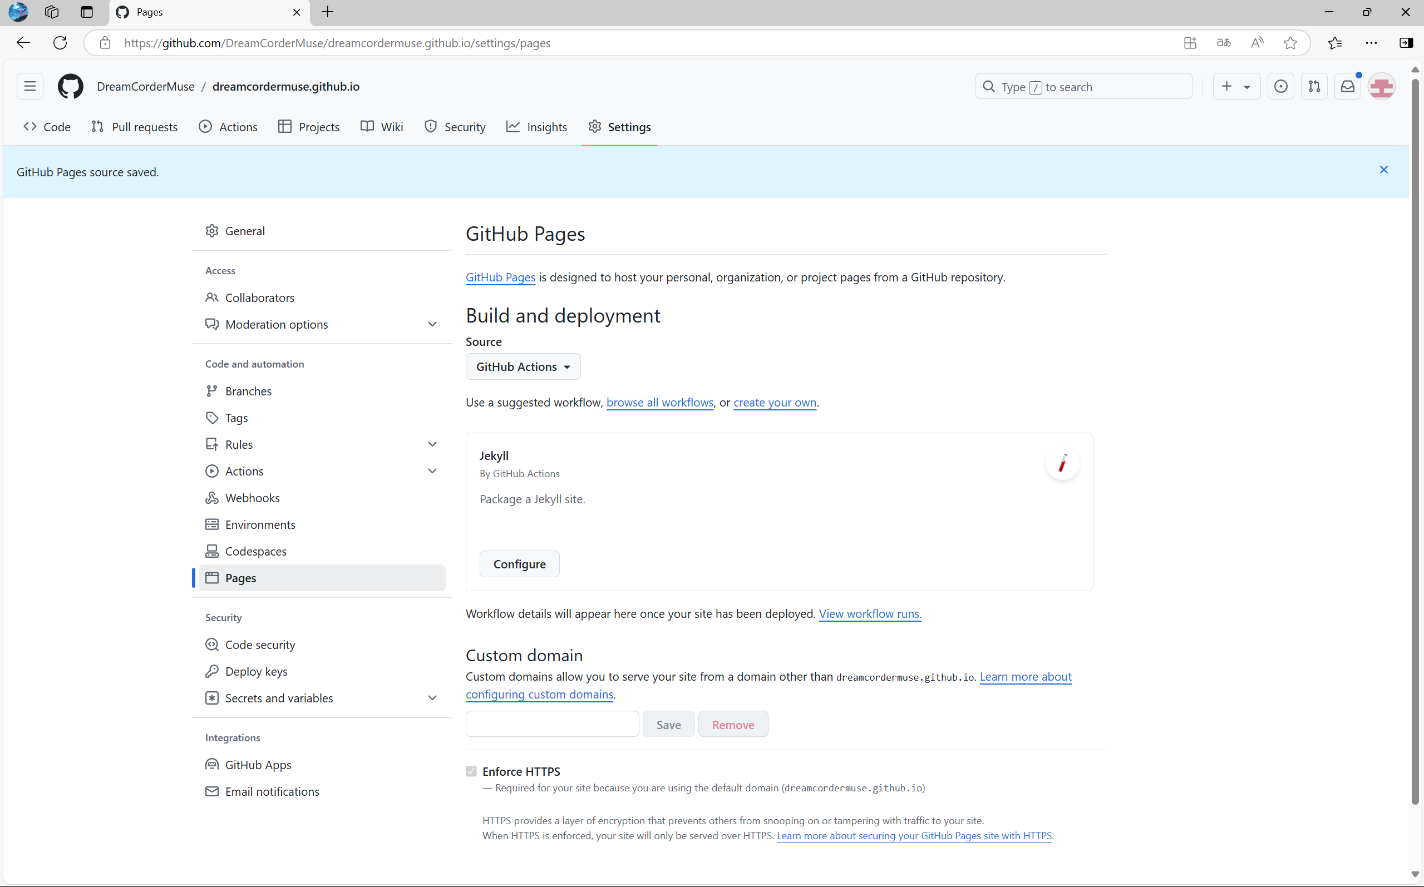1424x887 pixels.
Task: Dismiss the 'GitHub Pages source saved' banner
Action: coord(1383,170)
